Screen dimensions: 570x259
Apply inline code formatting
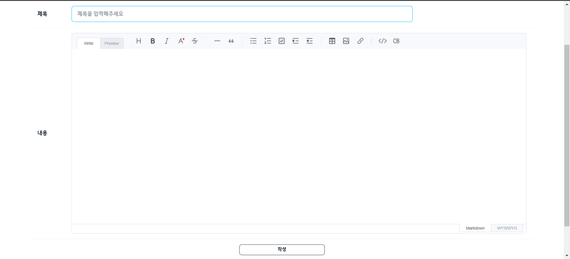(383, 41)
